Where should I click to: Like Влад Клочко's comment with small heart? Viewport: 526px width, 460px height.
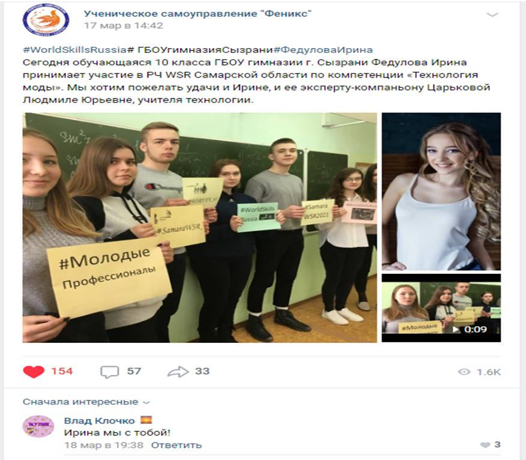(485, 445)
